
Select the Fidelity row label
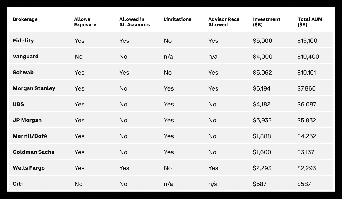[x=23, y=41]
